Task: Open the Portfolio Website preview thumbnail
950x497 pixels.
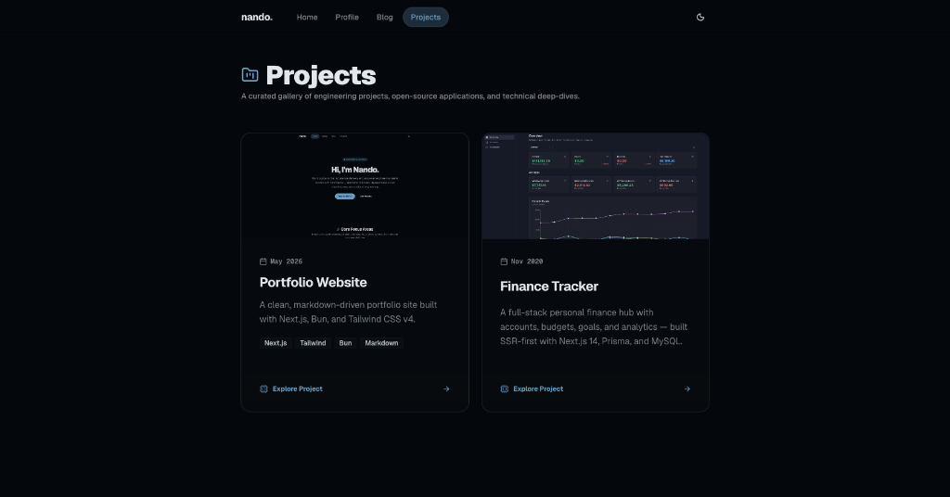Action: (x=355, y=186)
